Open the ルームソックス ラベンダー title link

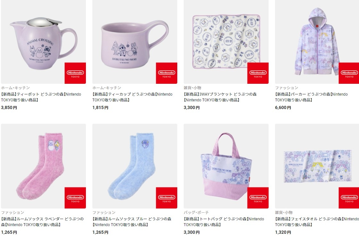point(42,222)
